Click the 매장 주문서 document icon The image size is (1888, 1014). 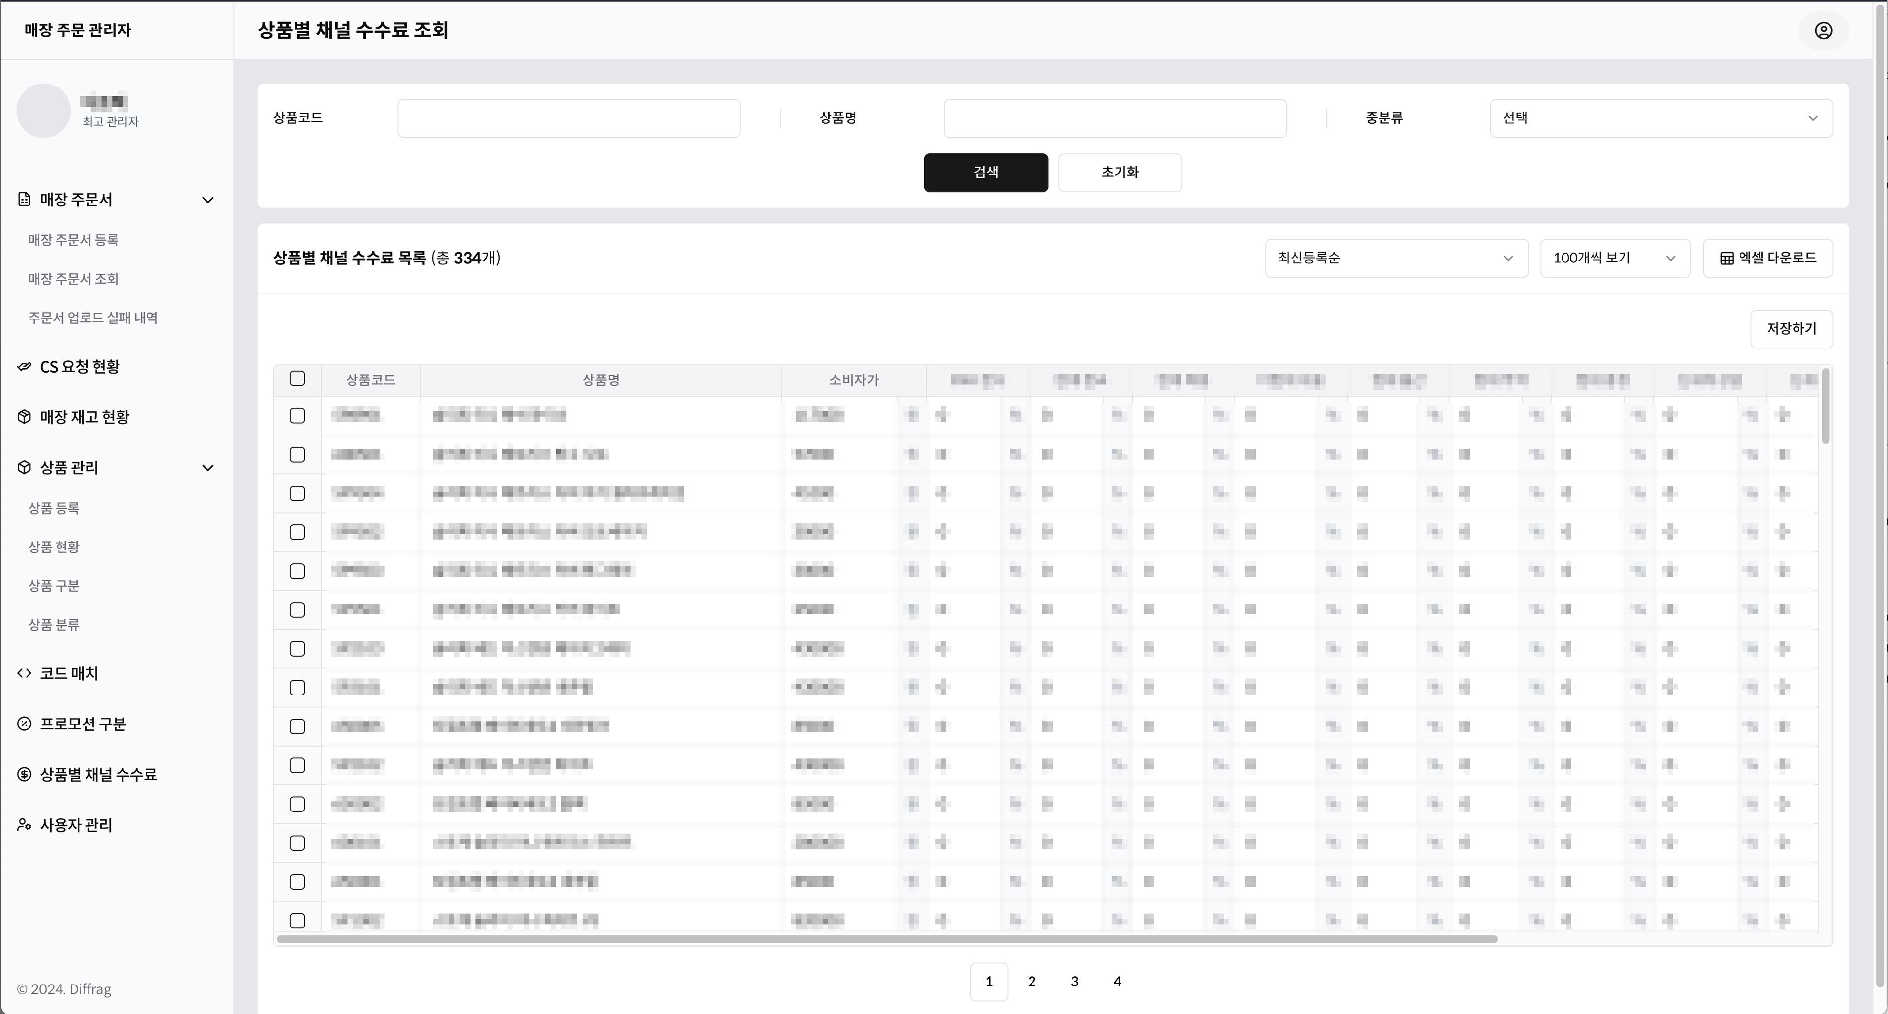[24, 199]
